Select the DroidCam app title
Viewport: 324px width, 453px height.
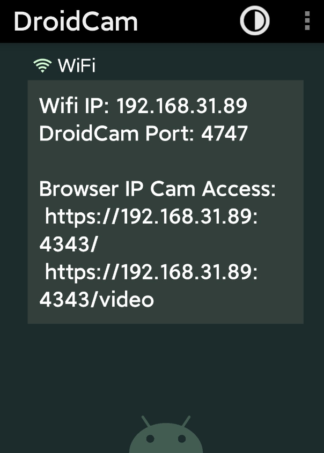coord(75,21)
